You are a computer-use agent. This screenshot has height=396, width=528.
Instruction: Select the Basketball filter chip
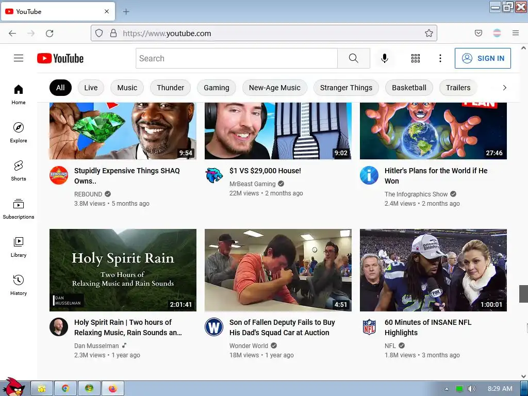[409, 88]
